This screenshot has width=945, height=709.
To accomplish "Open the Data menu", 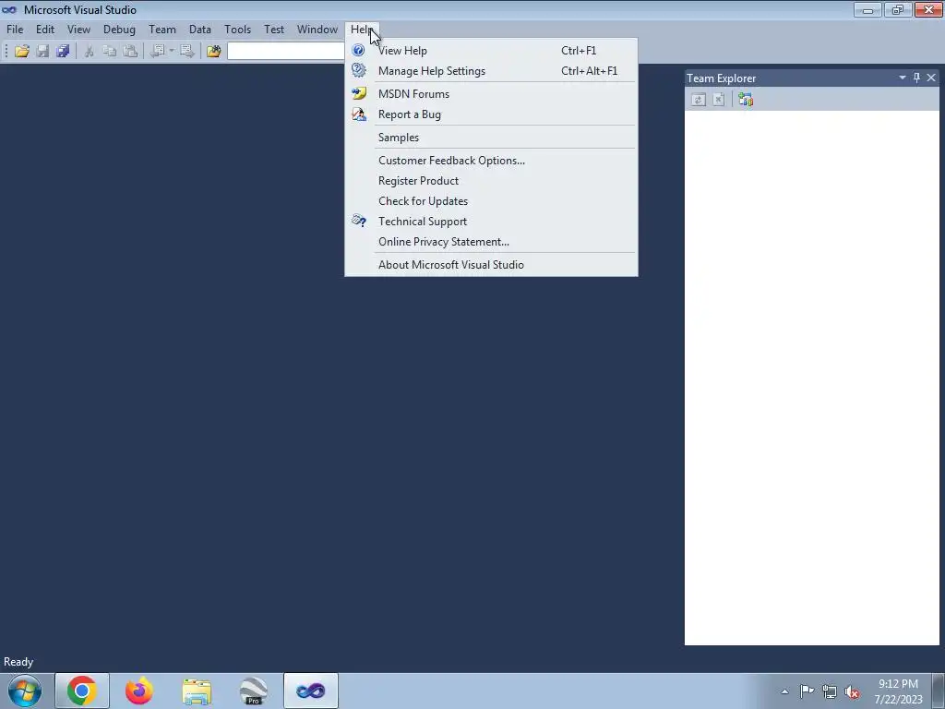I will pos(200,29).
